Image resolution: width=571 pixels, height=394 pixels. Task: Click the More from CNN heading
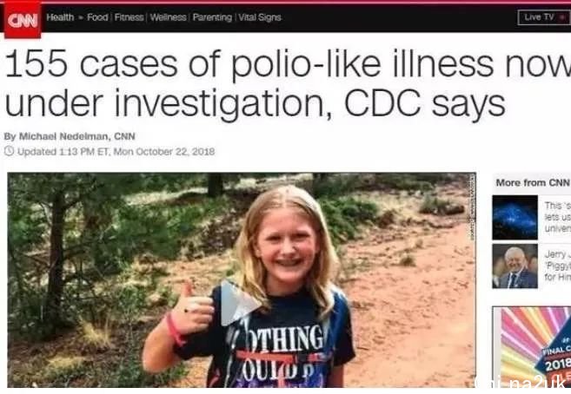point(533,182)
